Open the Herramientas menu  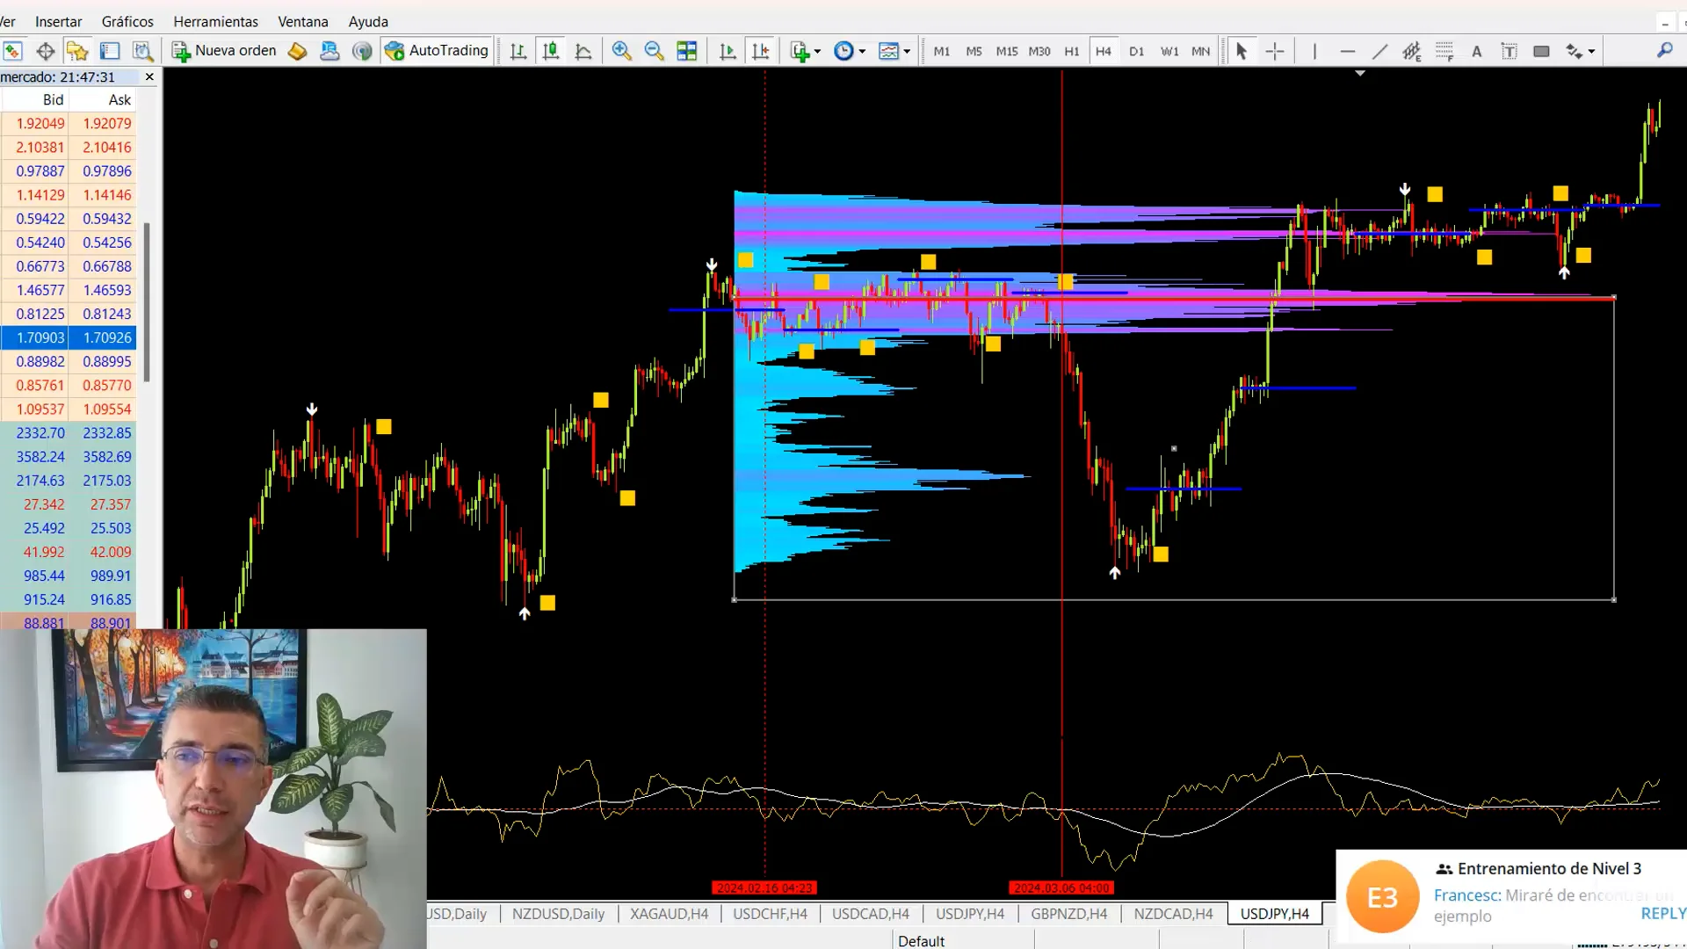(215, 21)
